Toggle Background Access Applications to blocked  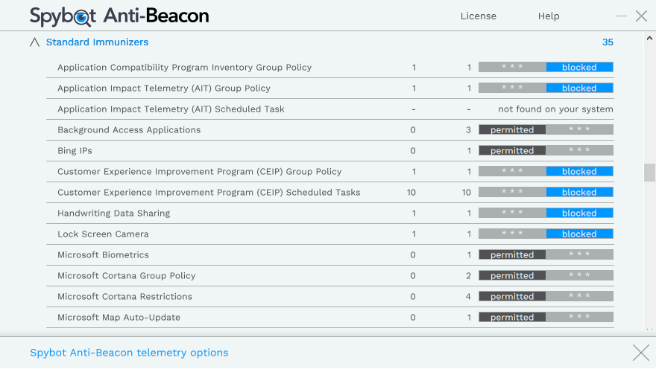point(579,129)
